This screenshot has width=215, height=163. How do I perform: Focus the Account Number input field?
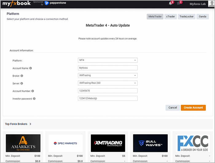point(107,91)
